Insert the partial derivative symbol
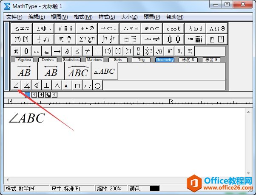The image size is (256, 195). (67, 51)
